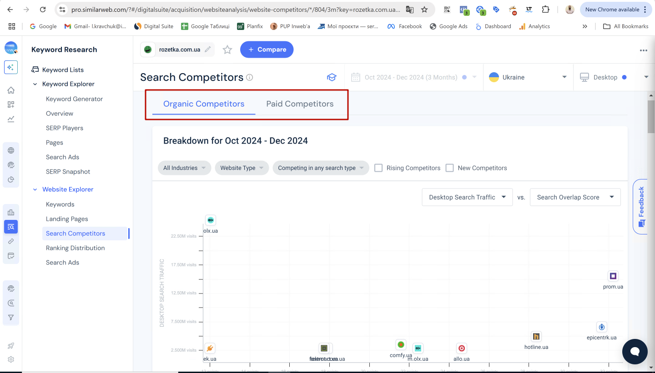
Task: Open the rocket icon in left rail
Action: 11,346
